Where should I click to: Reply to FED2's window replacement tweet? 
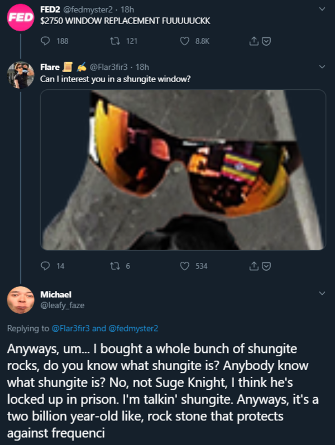[x=46, y=41]
